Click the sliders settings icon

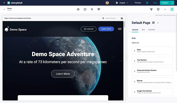92,9
